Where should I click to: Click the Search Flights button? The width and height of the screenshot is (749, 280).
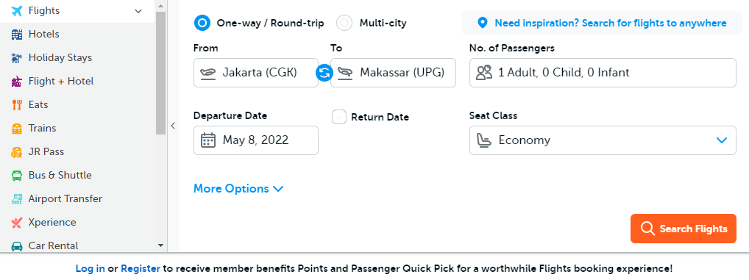coord(684,229)
